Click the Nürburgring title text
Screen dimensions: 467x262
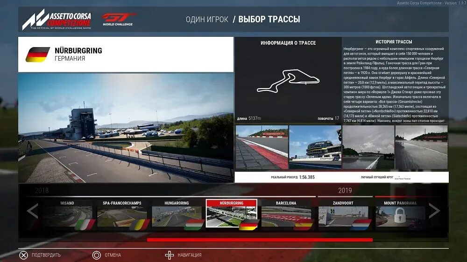coord(78,50)
